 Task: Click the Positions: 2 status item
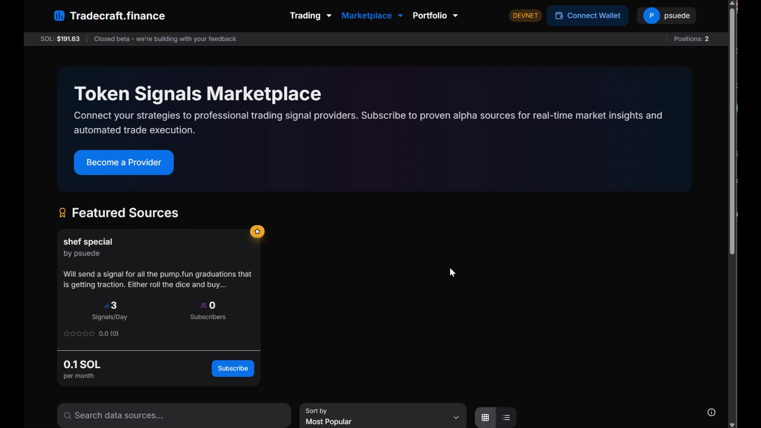[x=691, y=39]
